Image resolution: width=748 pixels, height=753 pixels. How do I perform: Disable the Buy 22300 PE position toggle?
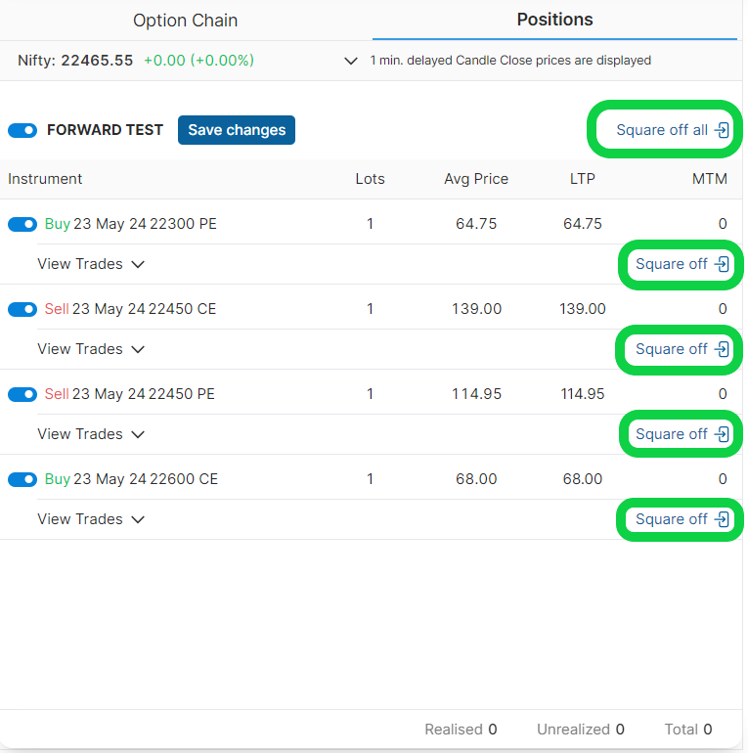(22, 224)
